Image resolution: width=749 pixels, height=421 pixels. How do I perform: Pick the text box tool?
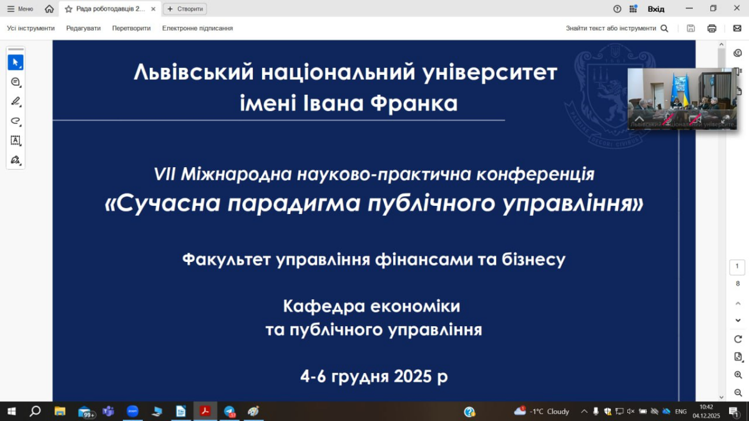16,140
